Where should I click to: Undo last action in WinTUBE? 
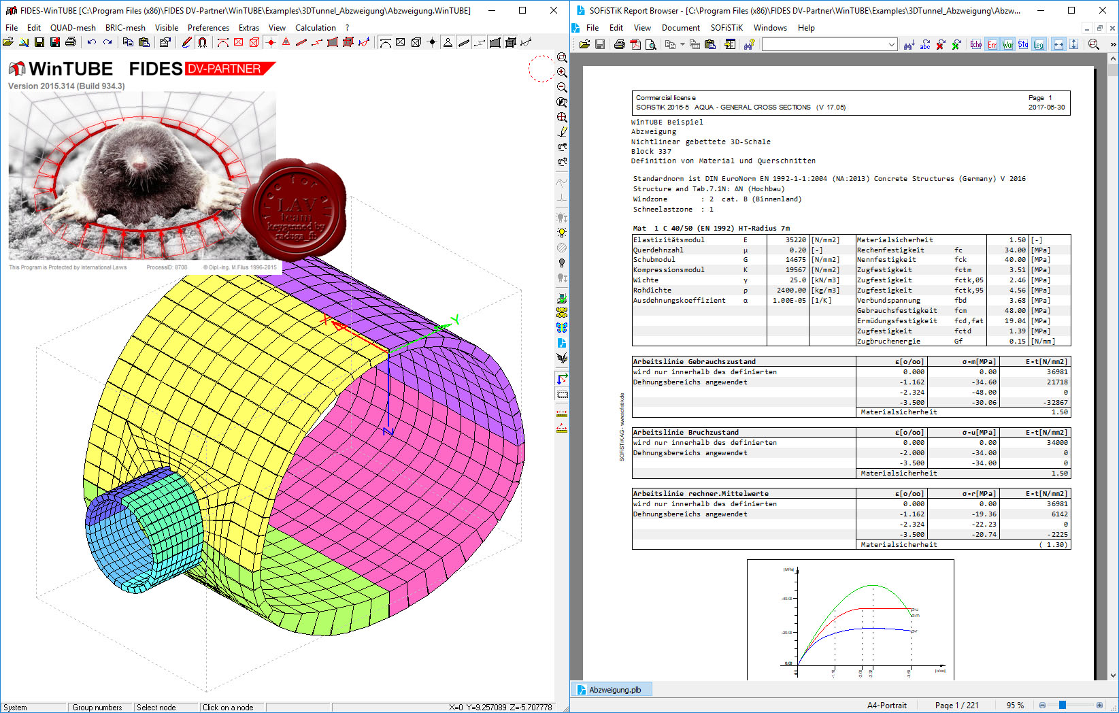92,42
